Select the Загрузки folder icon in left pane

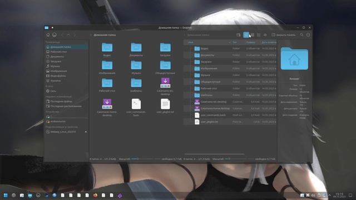(165, 48)
